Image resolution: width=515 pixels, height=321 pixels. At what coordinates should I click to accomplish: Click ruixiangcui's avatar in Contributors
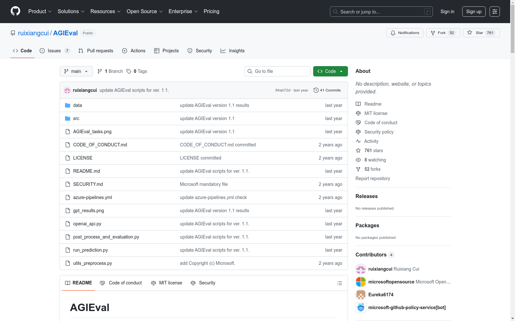click(x=360, y=269)
